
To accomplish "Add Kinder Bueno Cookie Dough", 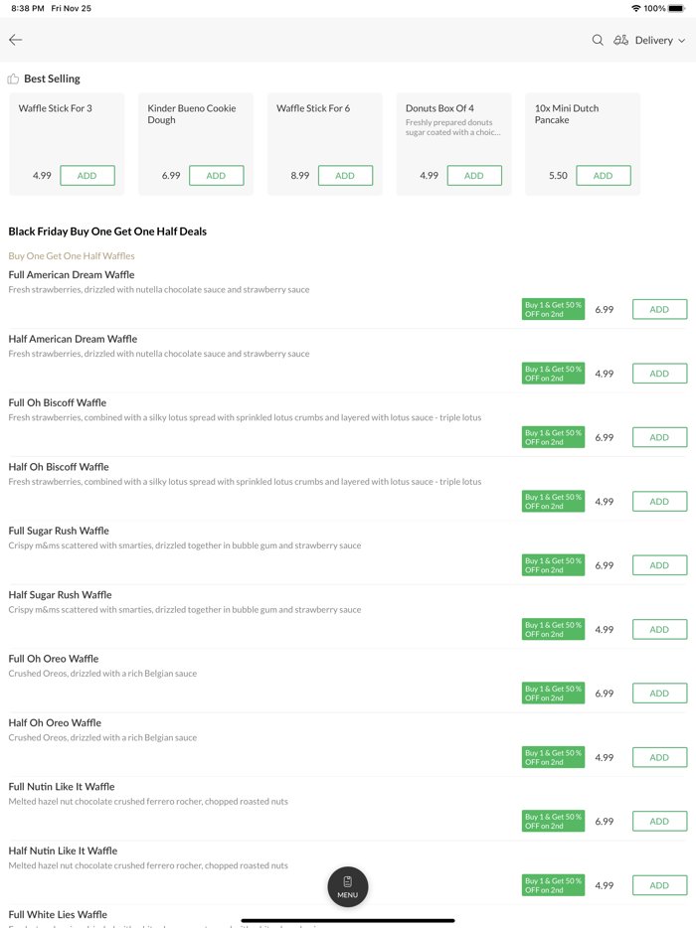I will coord(216,176).
